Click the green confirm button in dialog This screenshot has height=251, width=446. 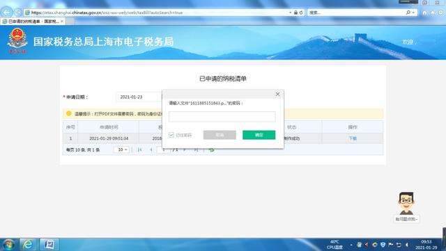259,135
